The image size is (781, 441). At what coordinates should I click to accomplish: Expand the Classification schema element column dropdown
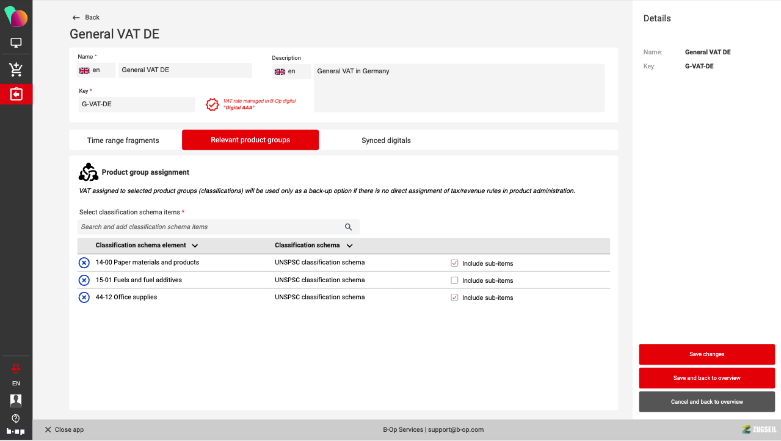pyautogui.click(x=195, y=246)
